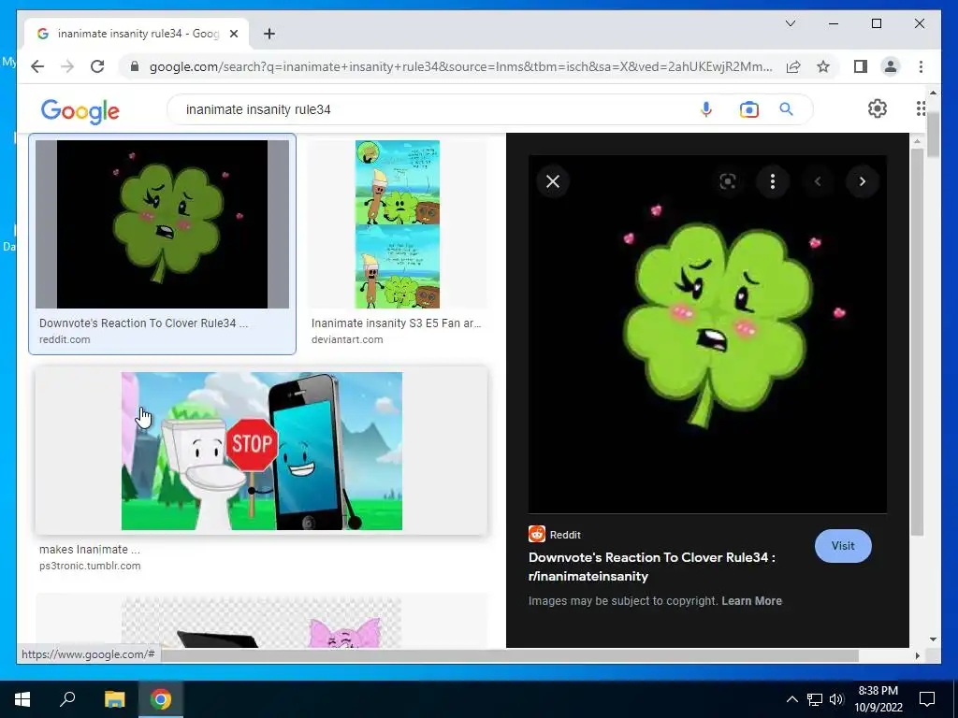958x718 pixels.
Task: Start a voice search with microphone
Action: (x=705, y=109)
